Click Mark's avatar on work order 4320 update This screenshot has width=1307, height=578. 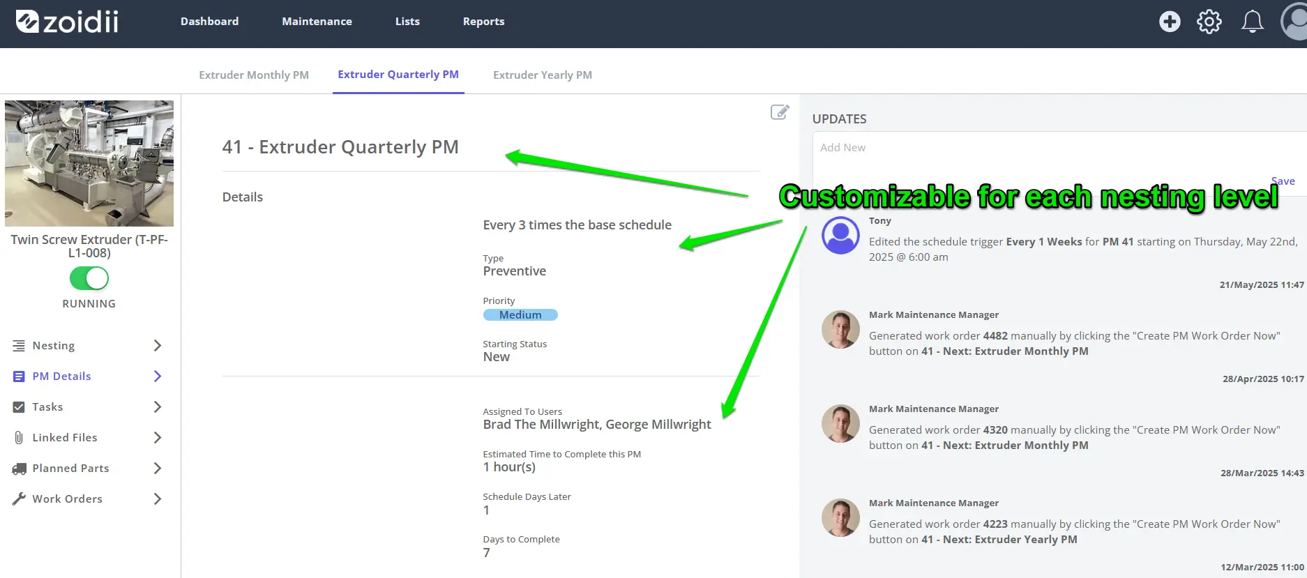pyautogui.click(x=840, y=423)
